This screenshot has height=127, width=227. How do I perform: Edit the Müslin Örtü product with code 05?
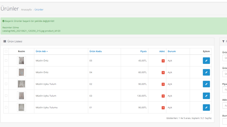point(206,61)
